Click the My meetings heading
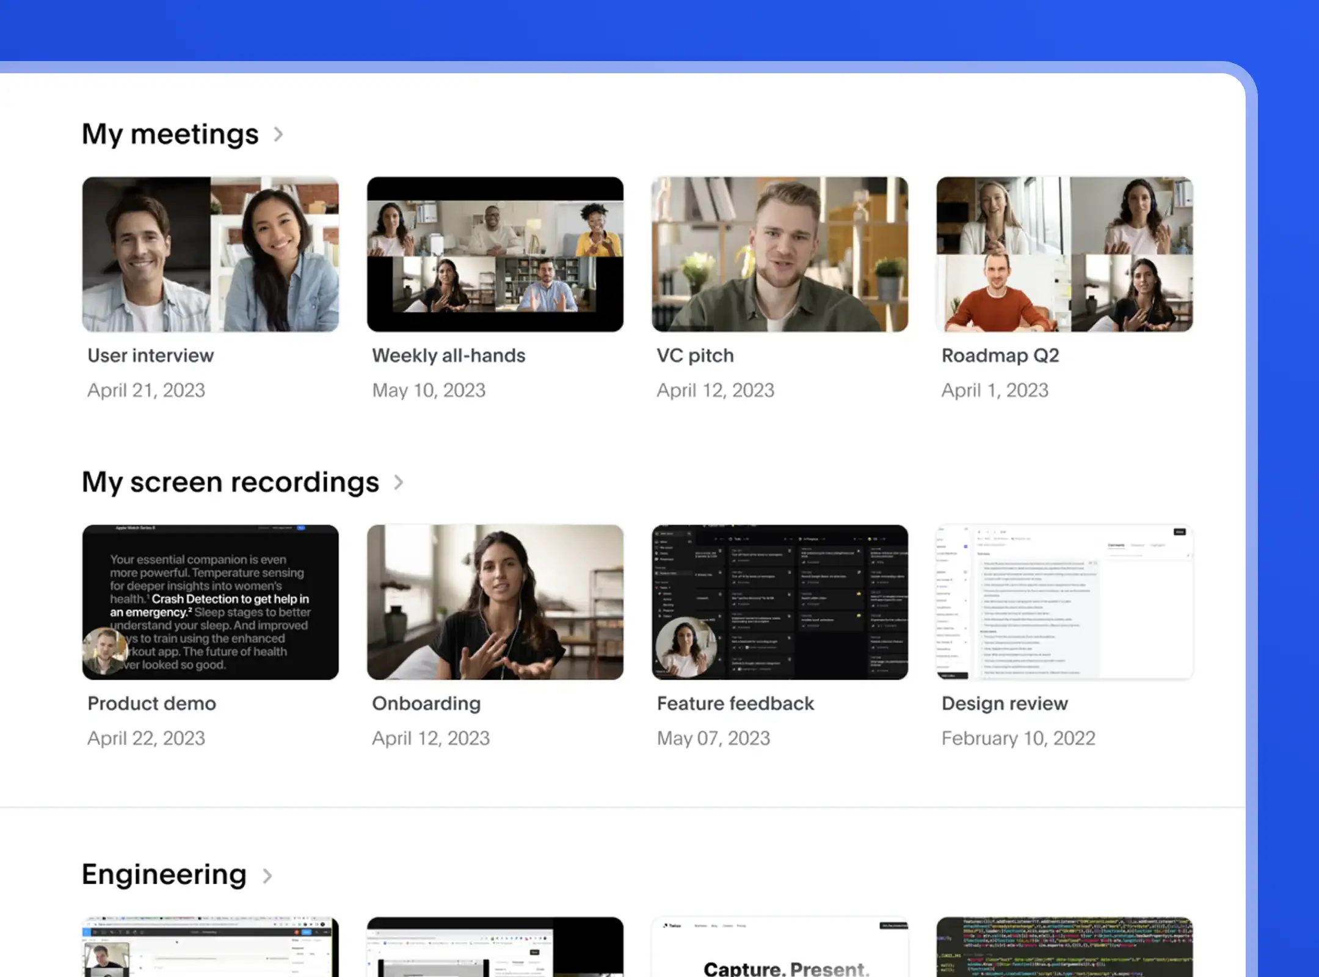The height and width of the screenshot is (977, 1319). (170, 134)
